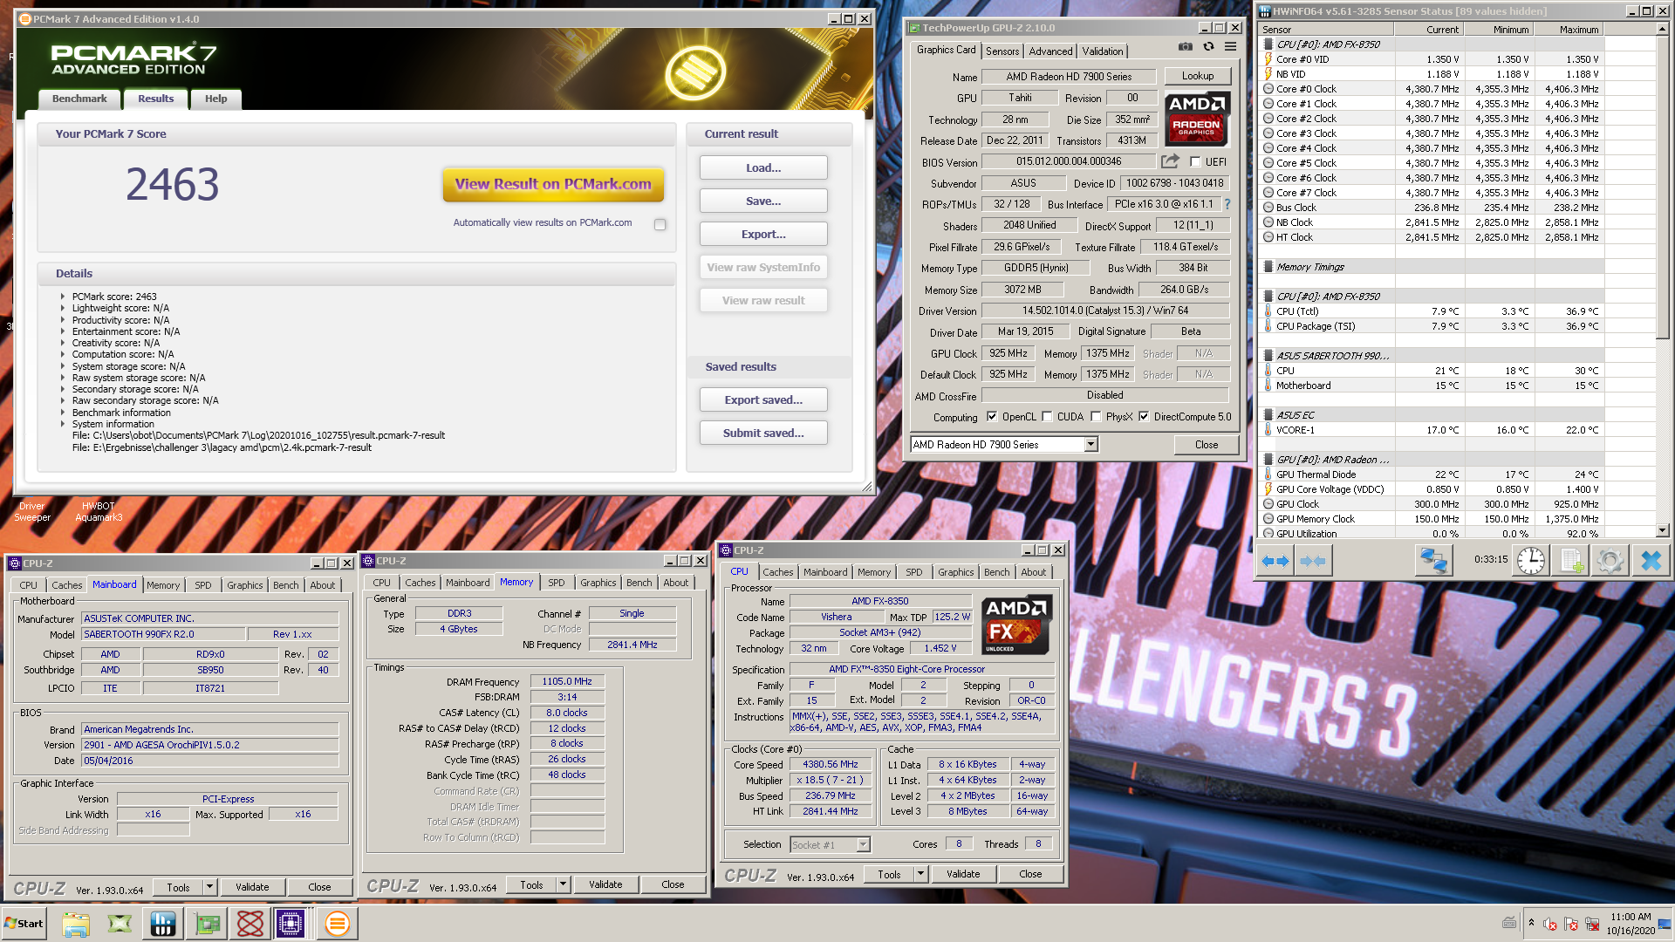Click the red atom-shaped taskbar icon
Viewport: 1675px width, 942px height.
(250, 924)
